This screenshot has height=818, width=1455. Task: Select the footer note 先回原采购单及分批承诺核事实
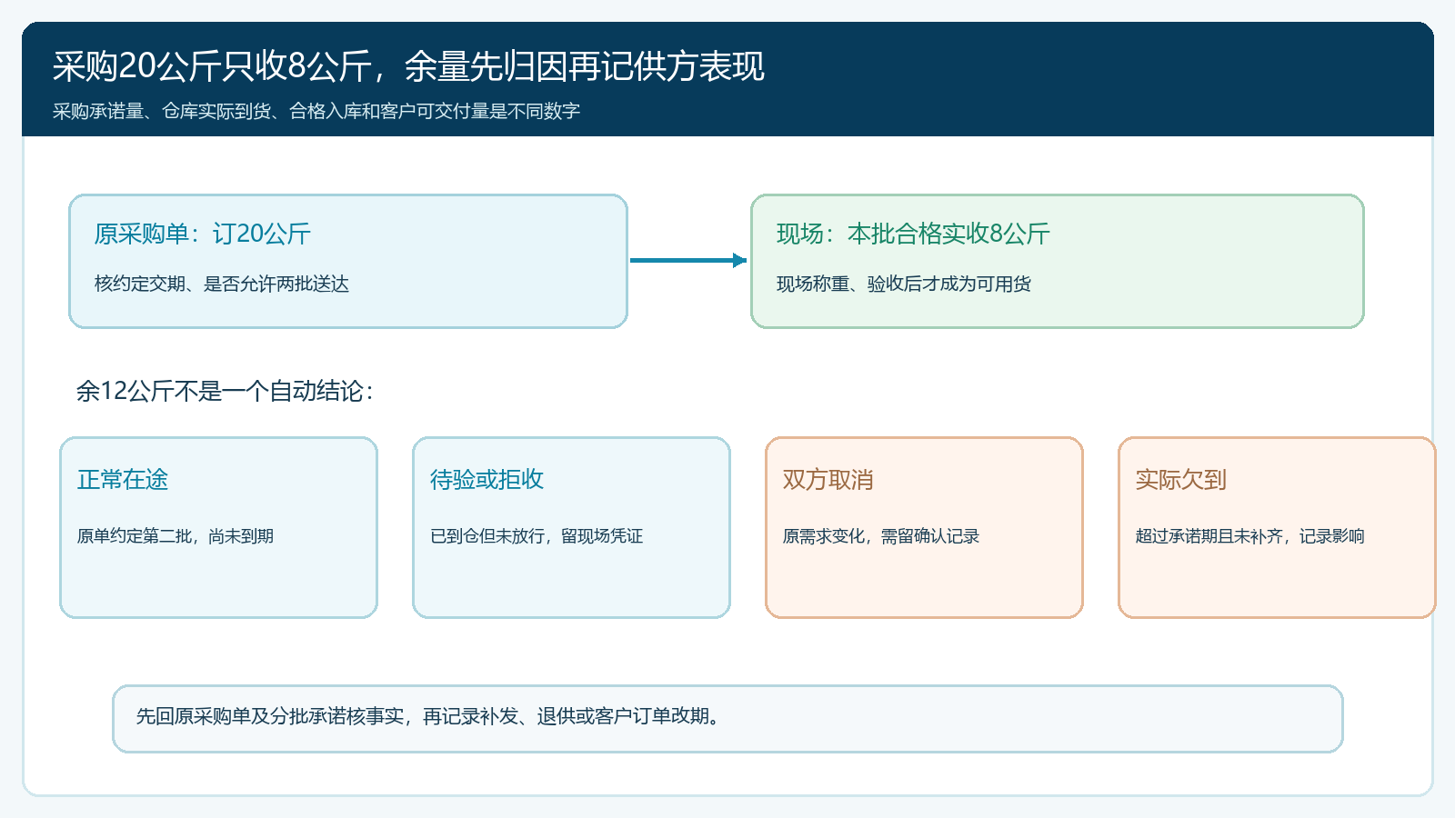point(270,716)
